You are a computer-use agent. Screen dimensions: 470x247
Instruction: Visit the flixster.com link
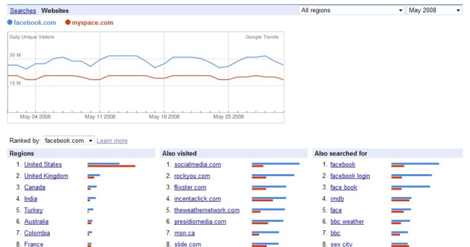(190, 188)
